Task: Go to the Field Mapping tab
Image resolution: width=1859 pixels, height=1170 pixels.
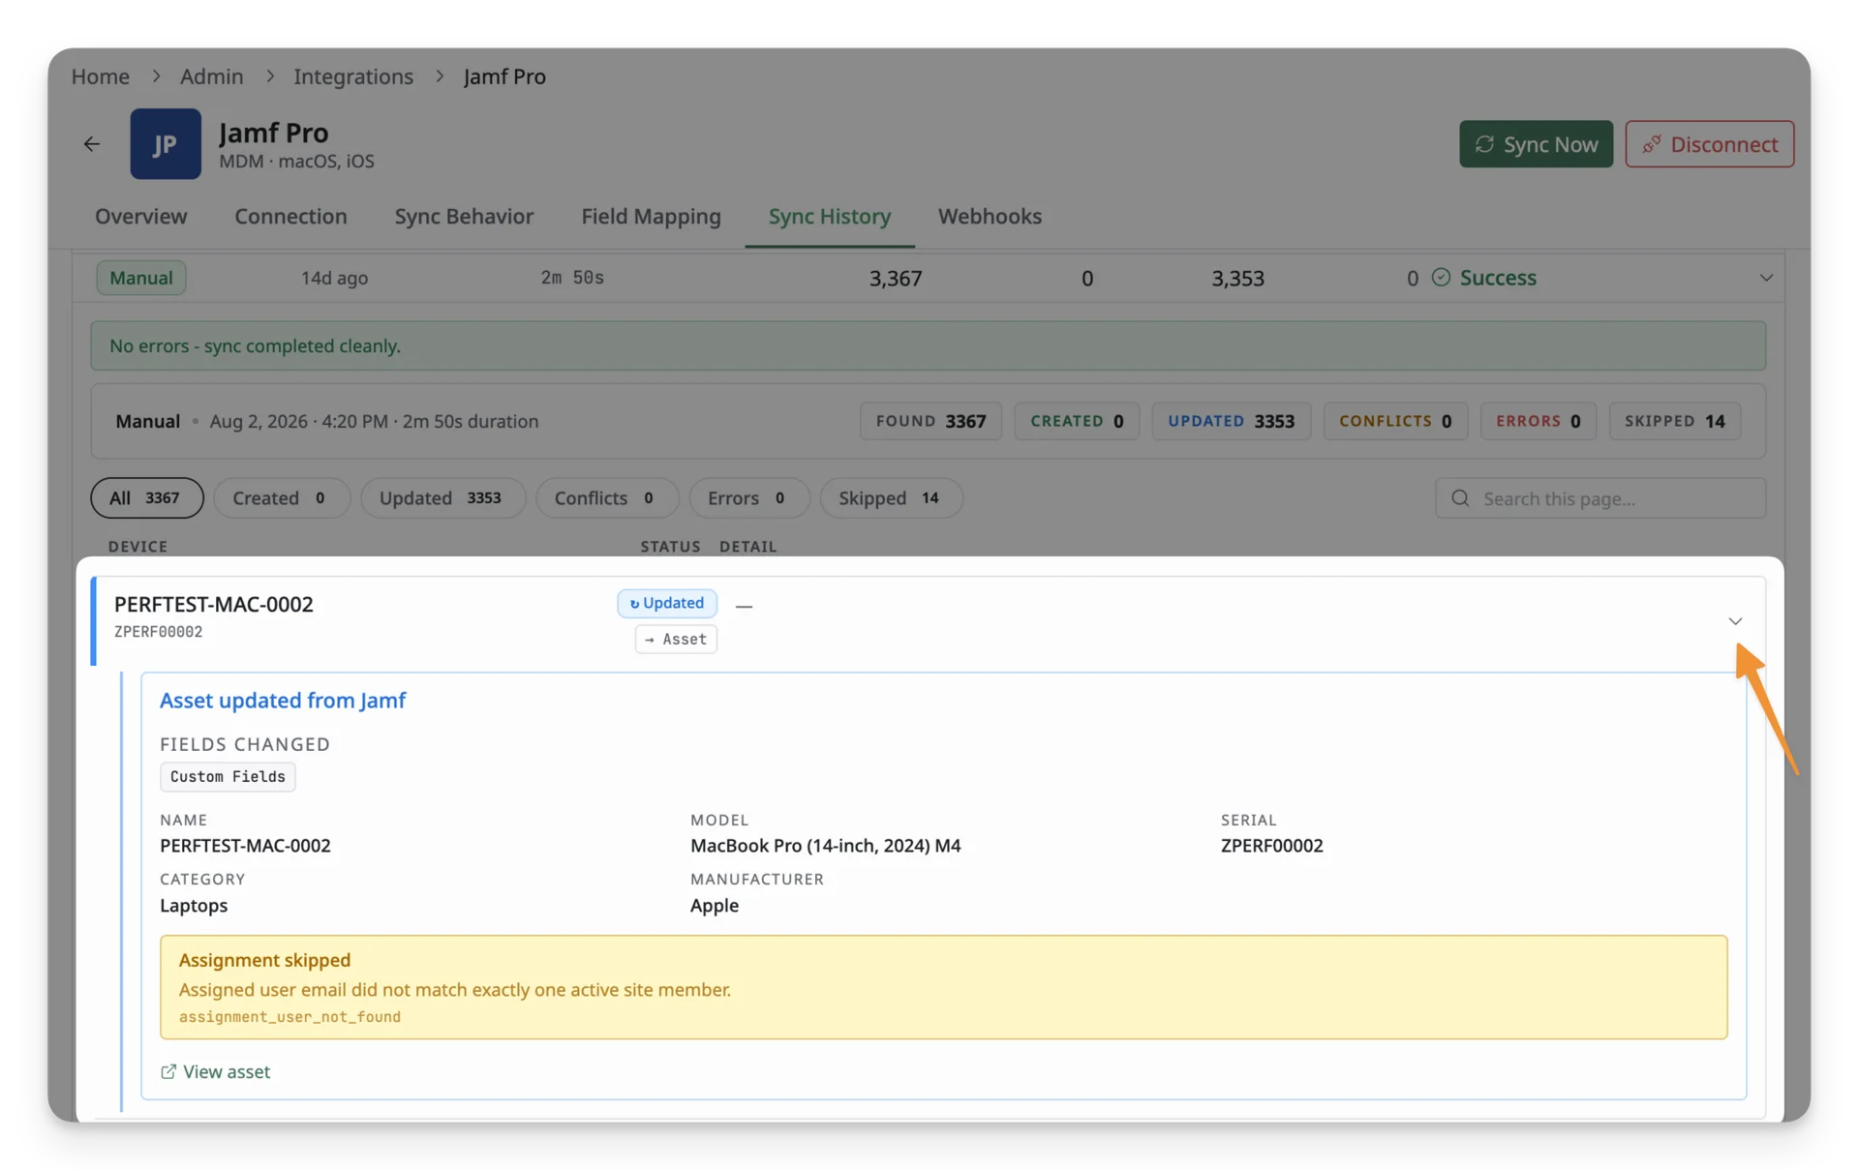Action: (x=651, y=216)
